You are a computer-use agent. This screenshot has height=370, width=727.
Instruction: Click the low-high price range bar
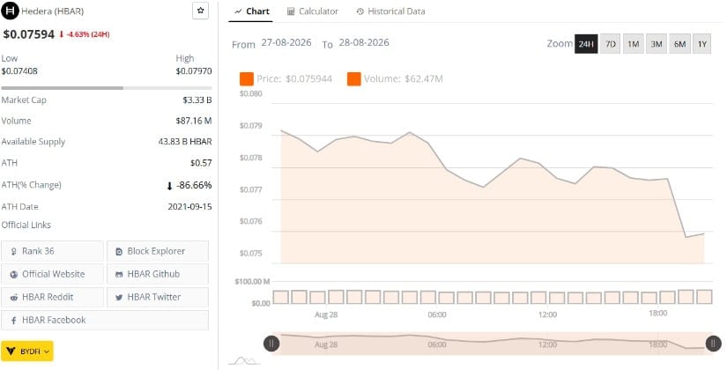[106, 87]
